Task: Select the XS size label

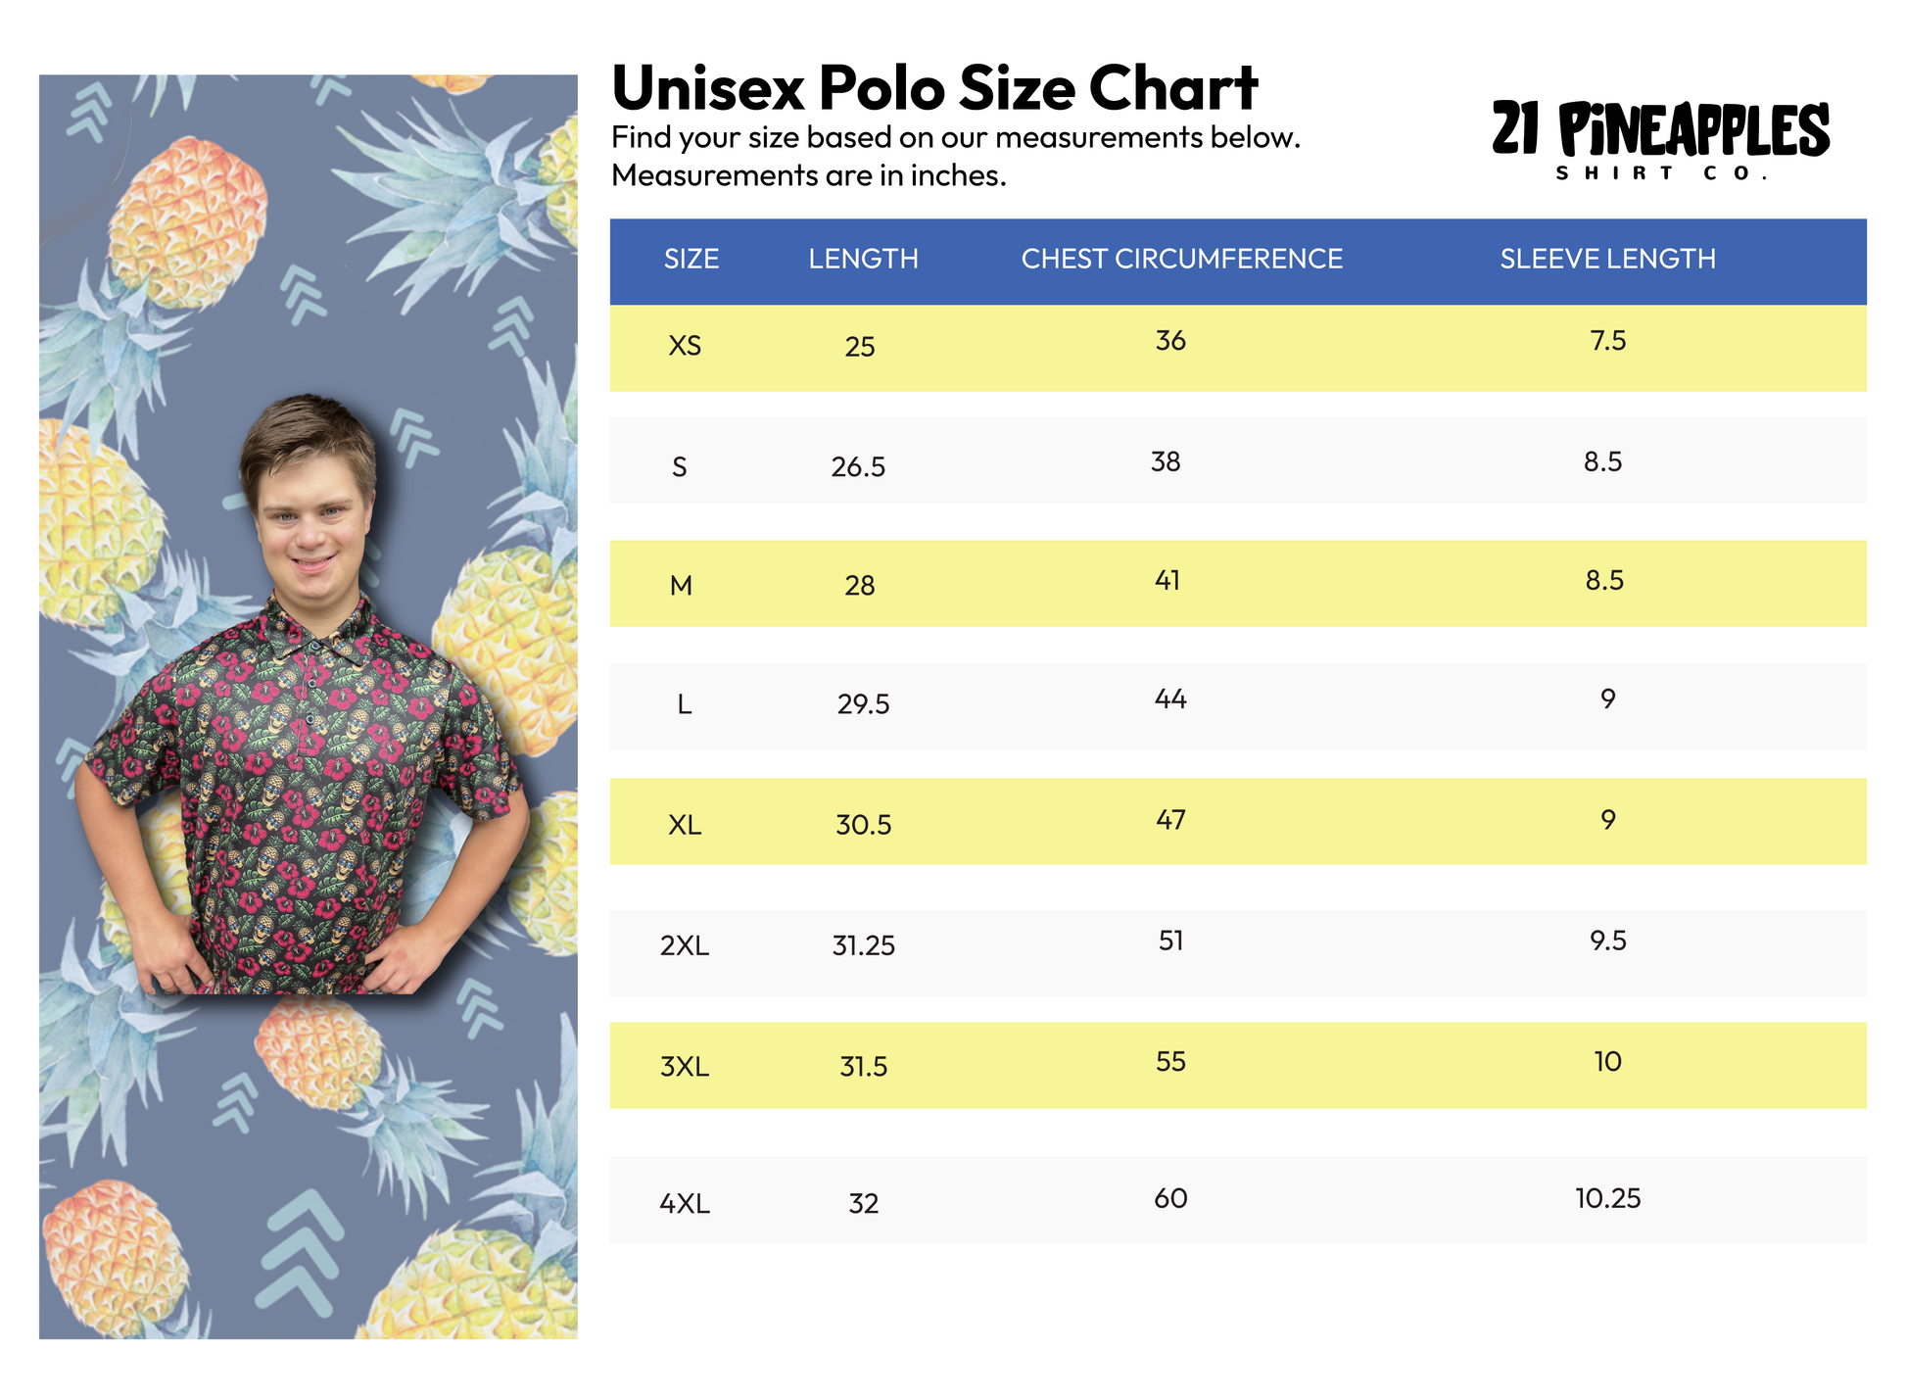Action: point(685,346)
